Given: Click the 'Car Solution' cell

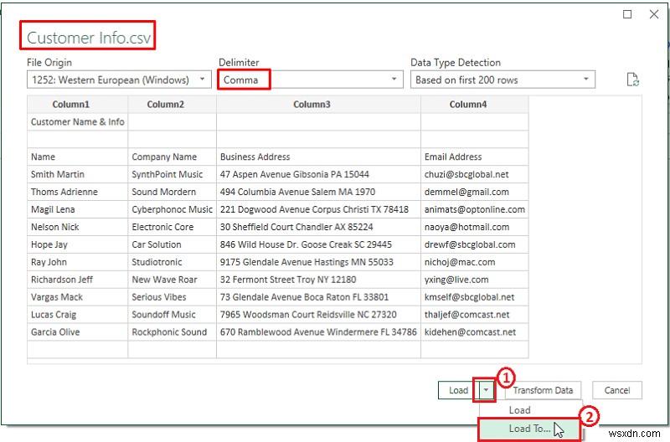Looking at the screenshot, I should pyautogui.click(x=173, y=244).
